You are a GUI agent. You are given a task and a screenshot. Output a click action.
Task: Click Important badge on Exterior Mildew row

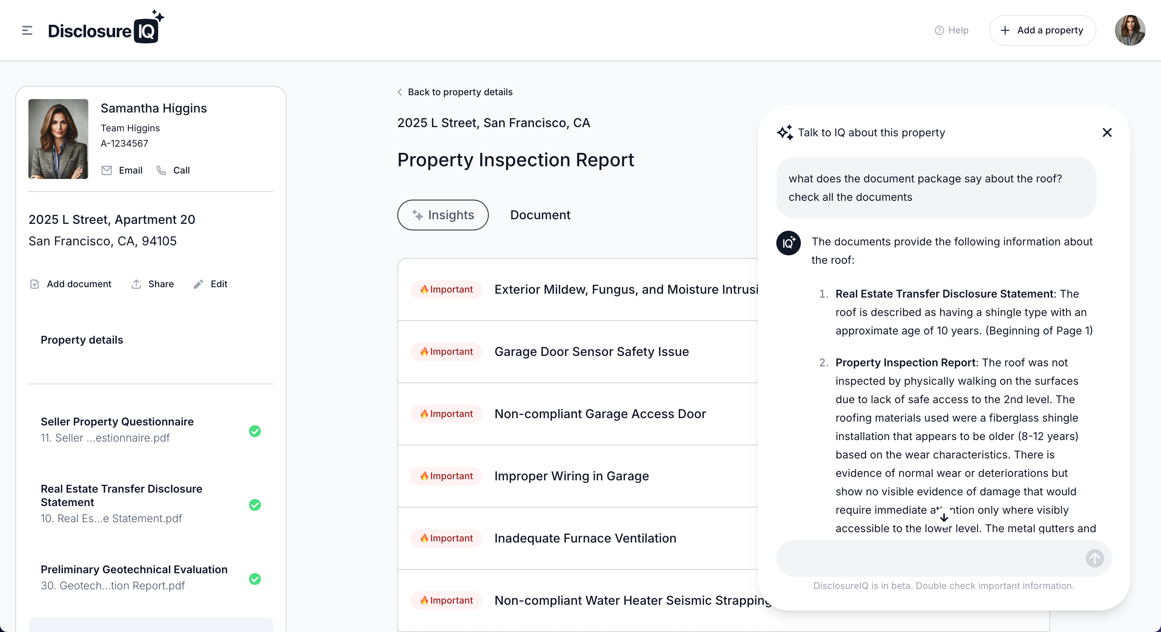pyautogui.click(x=446, y=290)
